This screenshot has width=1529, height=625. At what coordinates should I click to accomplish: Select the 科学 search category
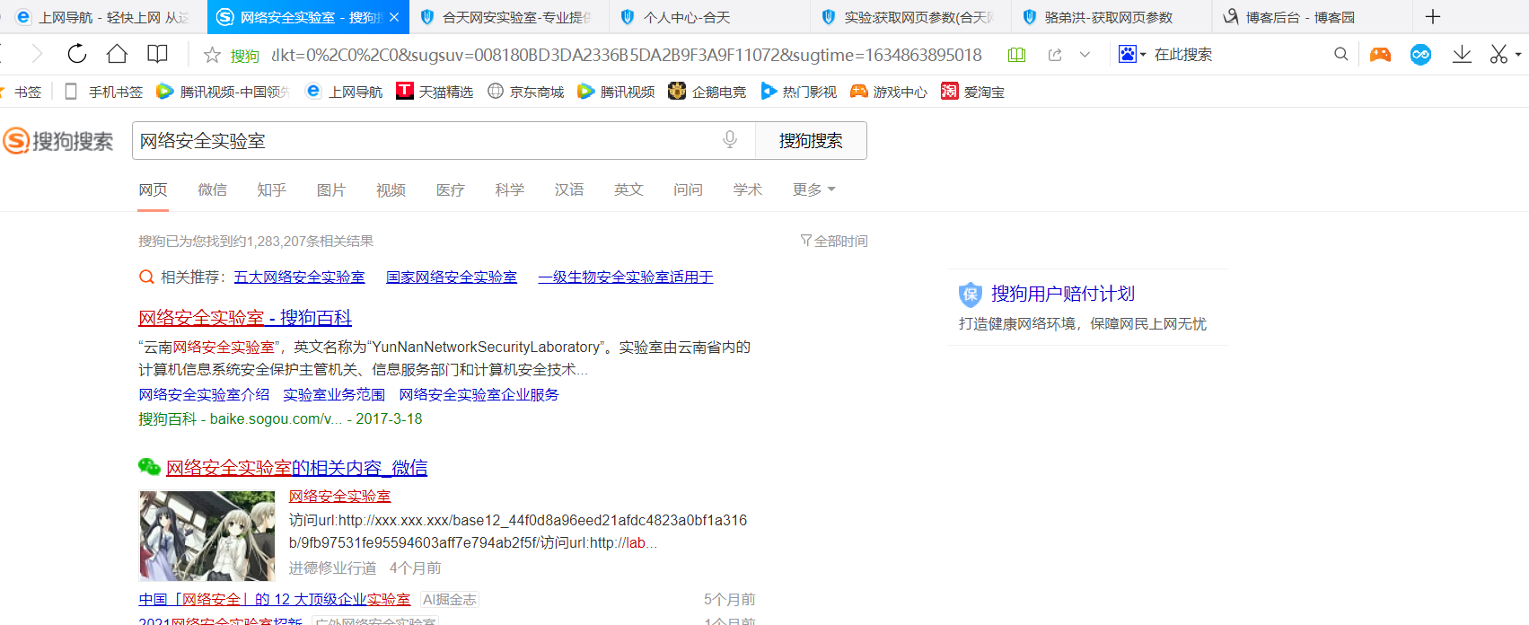click(510, 189)
